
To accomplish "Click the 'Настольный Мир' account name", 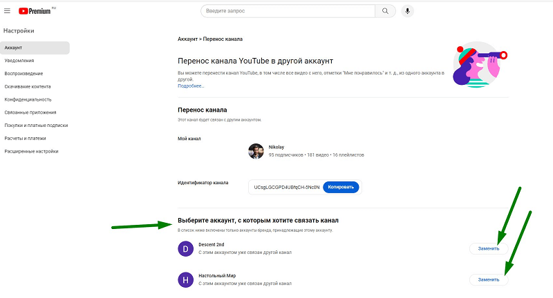I will tap(217, 276).
